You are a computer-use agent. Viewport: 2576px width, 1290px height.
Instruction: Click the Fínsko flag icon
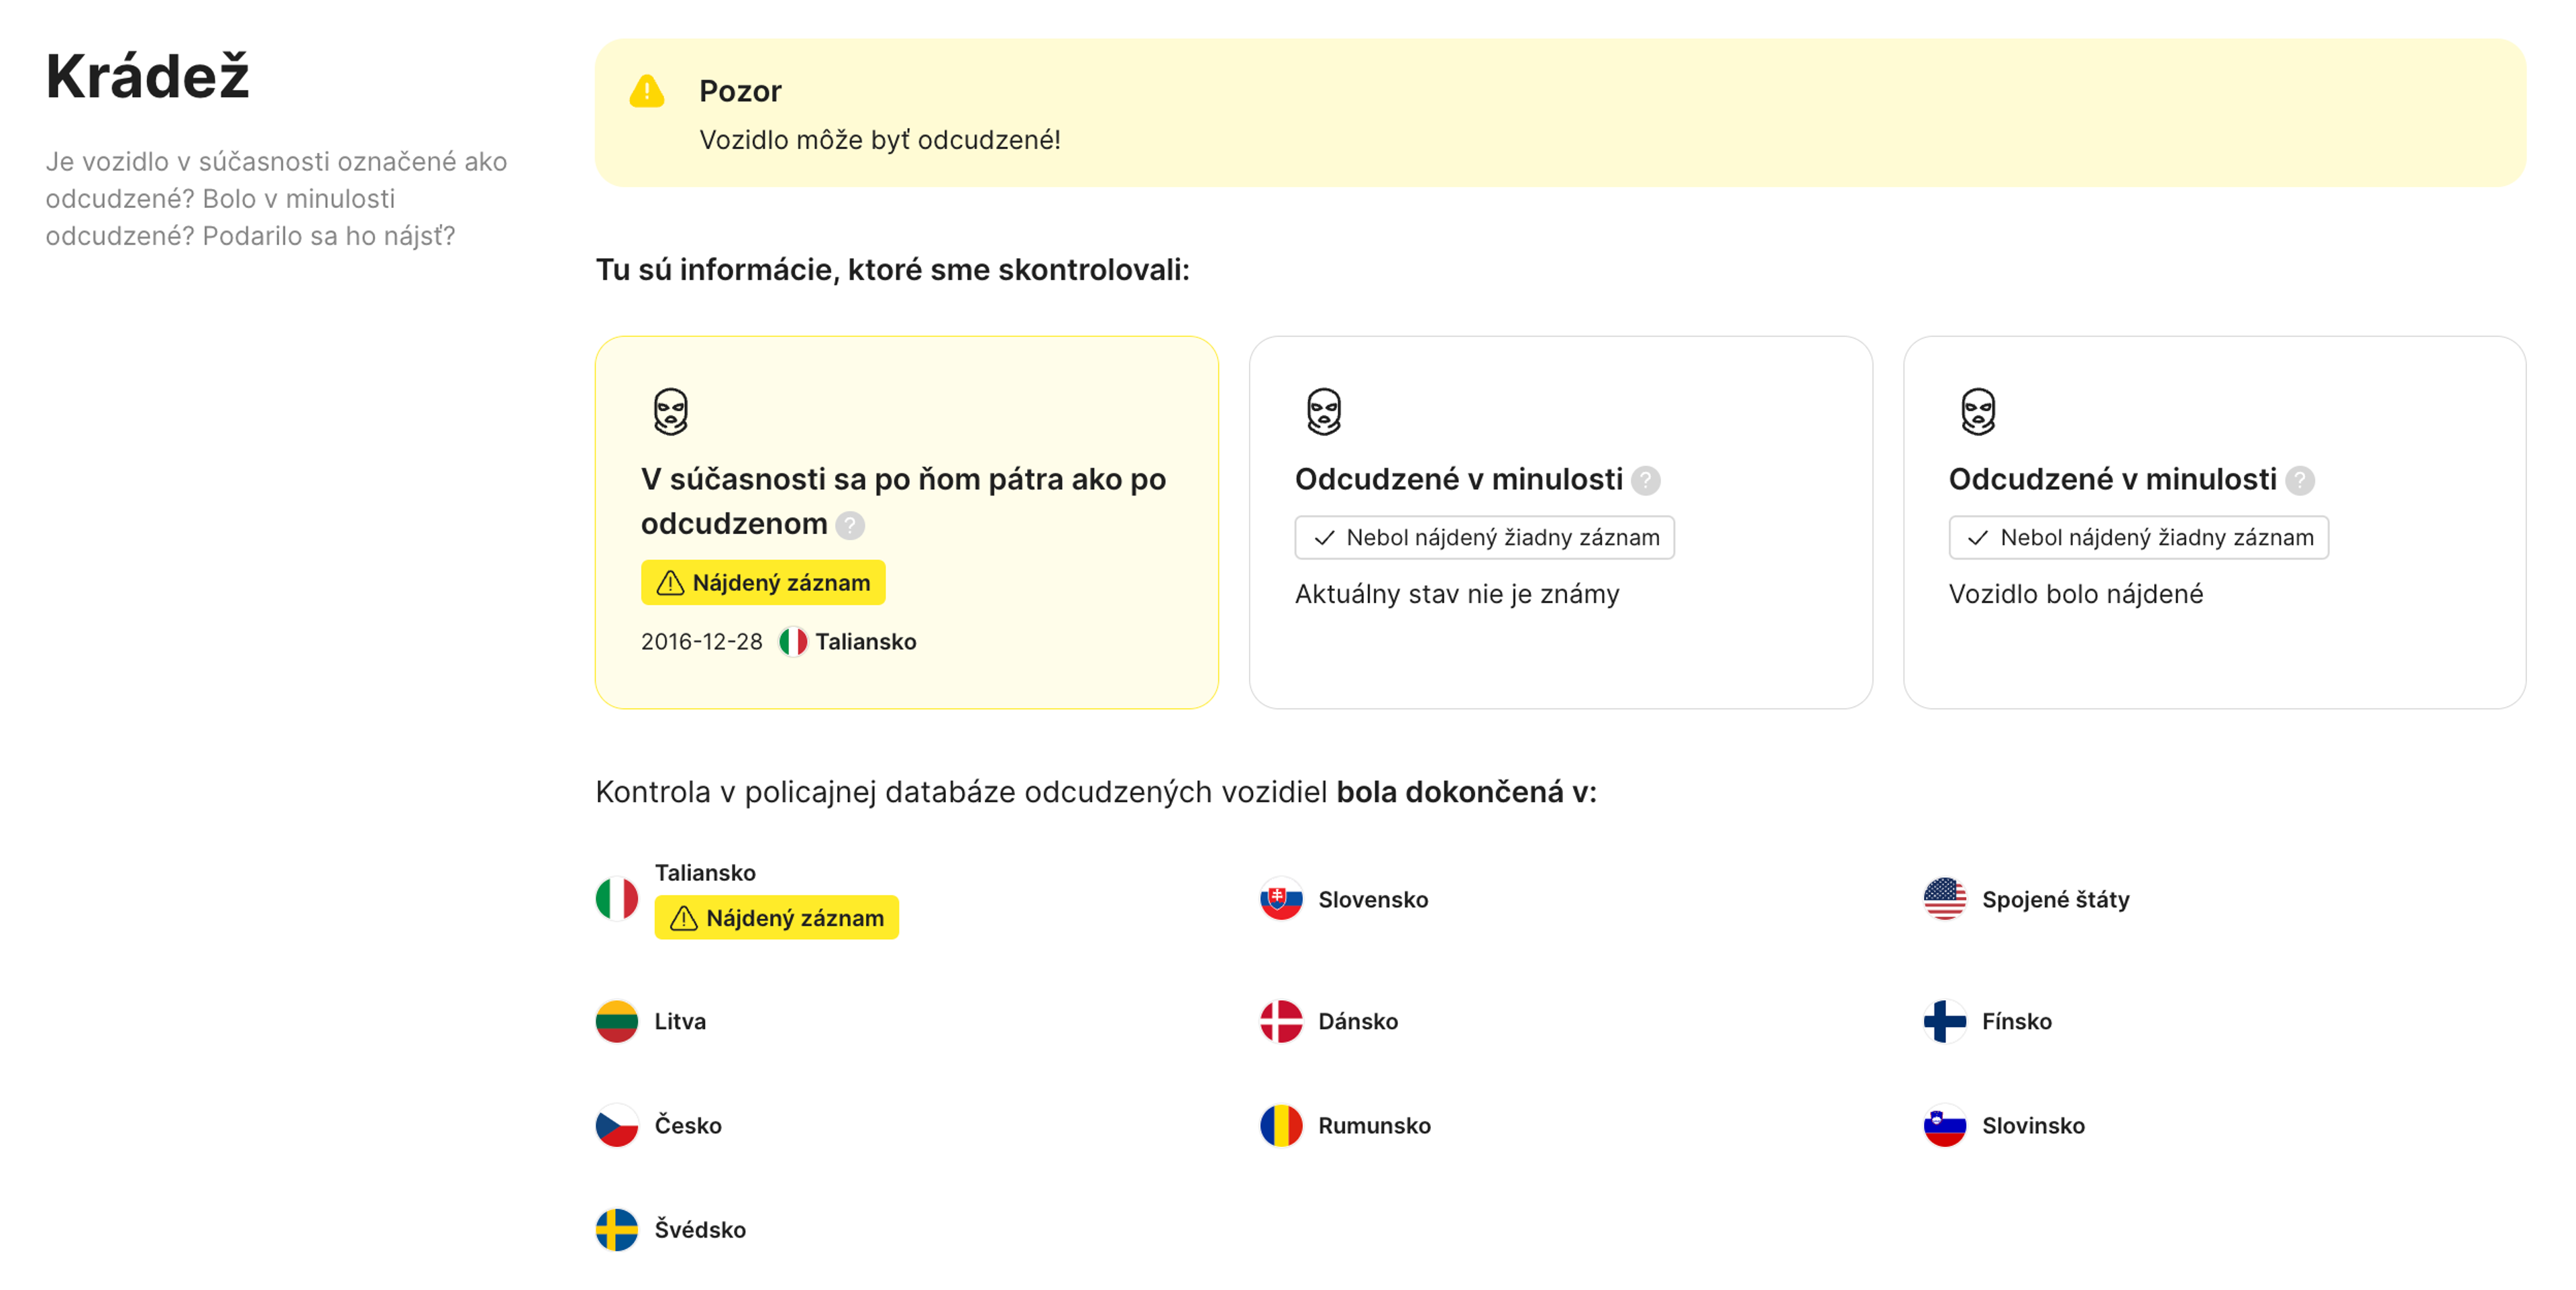1944,1021
